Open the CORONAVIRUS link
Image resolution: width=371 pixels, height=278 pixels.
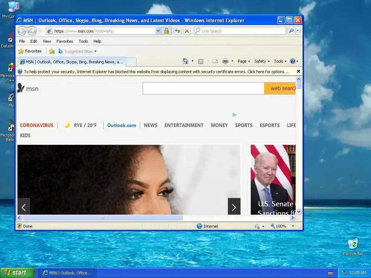point(37,125)
